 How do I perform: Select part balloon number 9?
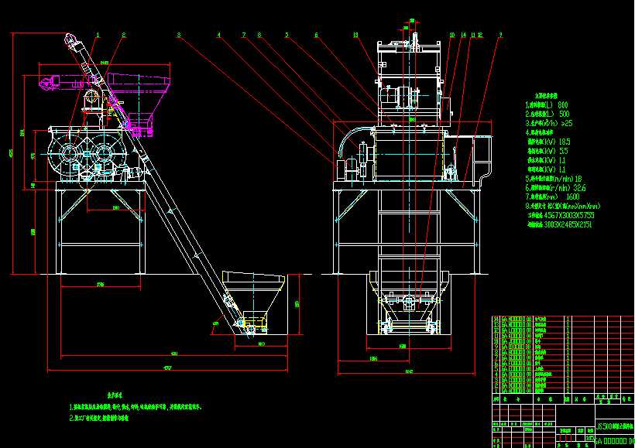tap(500, 36)
